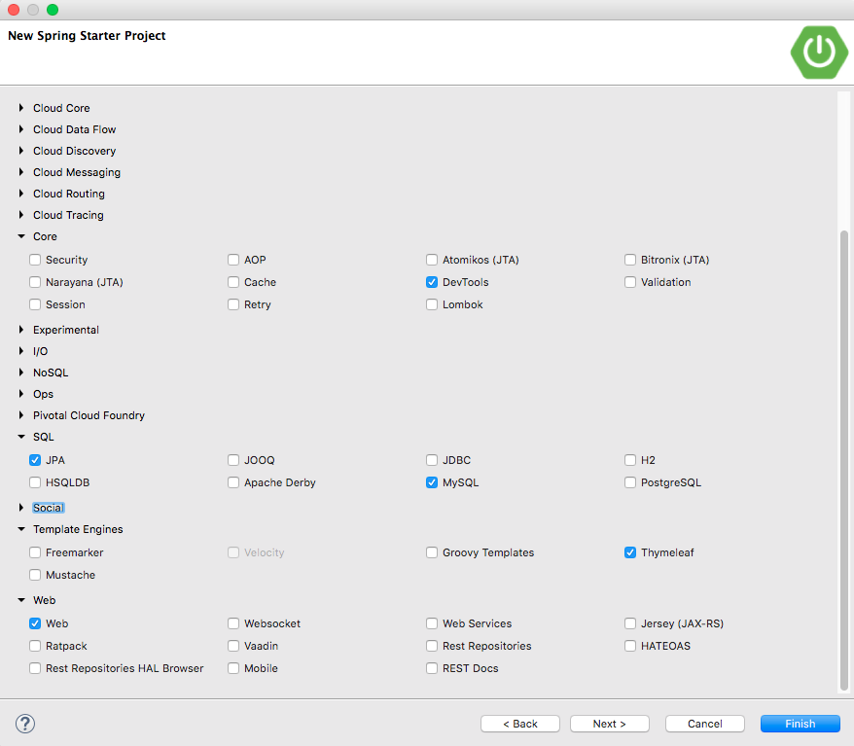
Task: Enable the Validation checkbox
Action: [630, 282]
